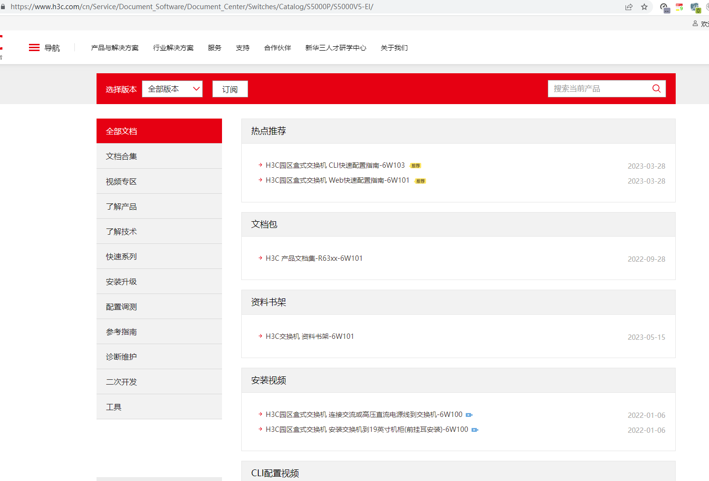Click the 订阅 subscribe button
Viewport: 709px width, 481px height.
(x=230, y=89)
